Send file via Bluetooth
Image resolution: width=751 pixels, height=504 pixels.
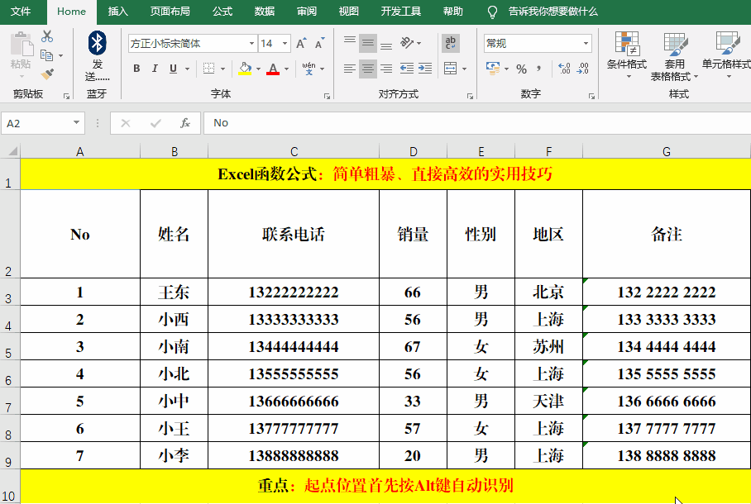pyautogui.click(x=98, y=55)
